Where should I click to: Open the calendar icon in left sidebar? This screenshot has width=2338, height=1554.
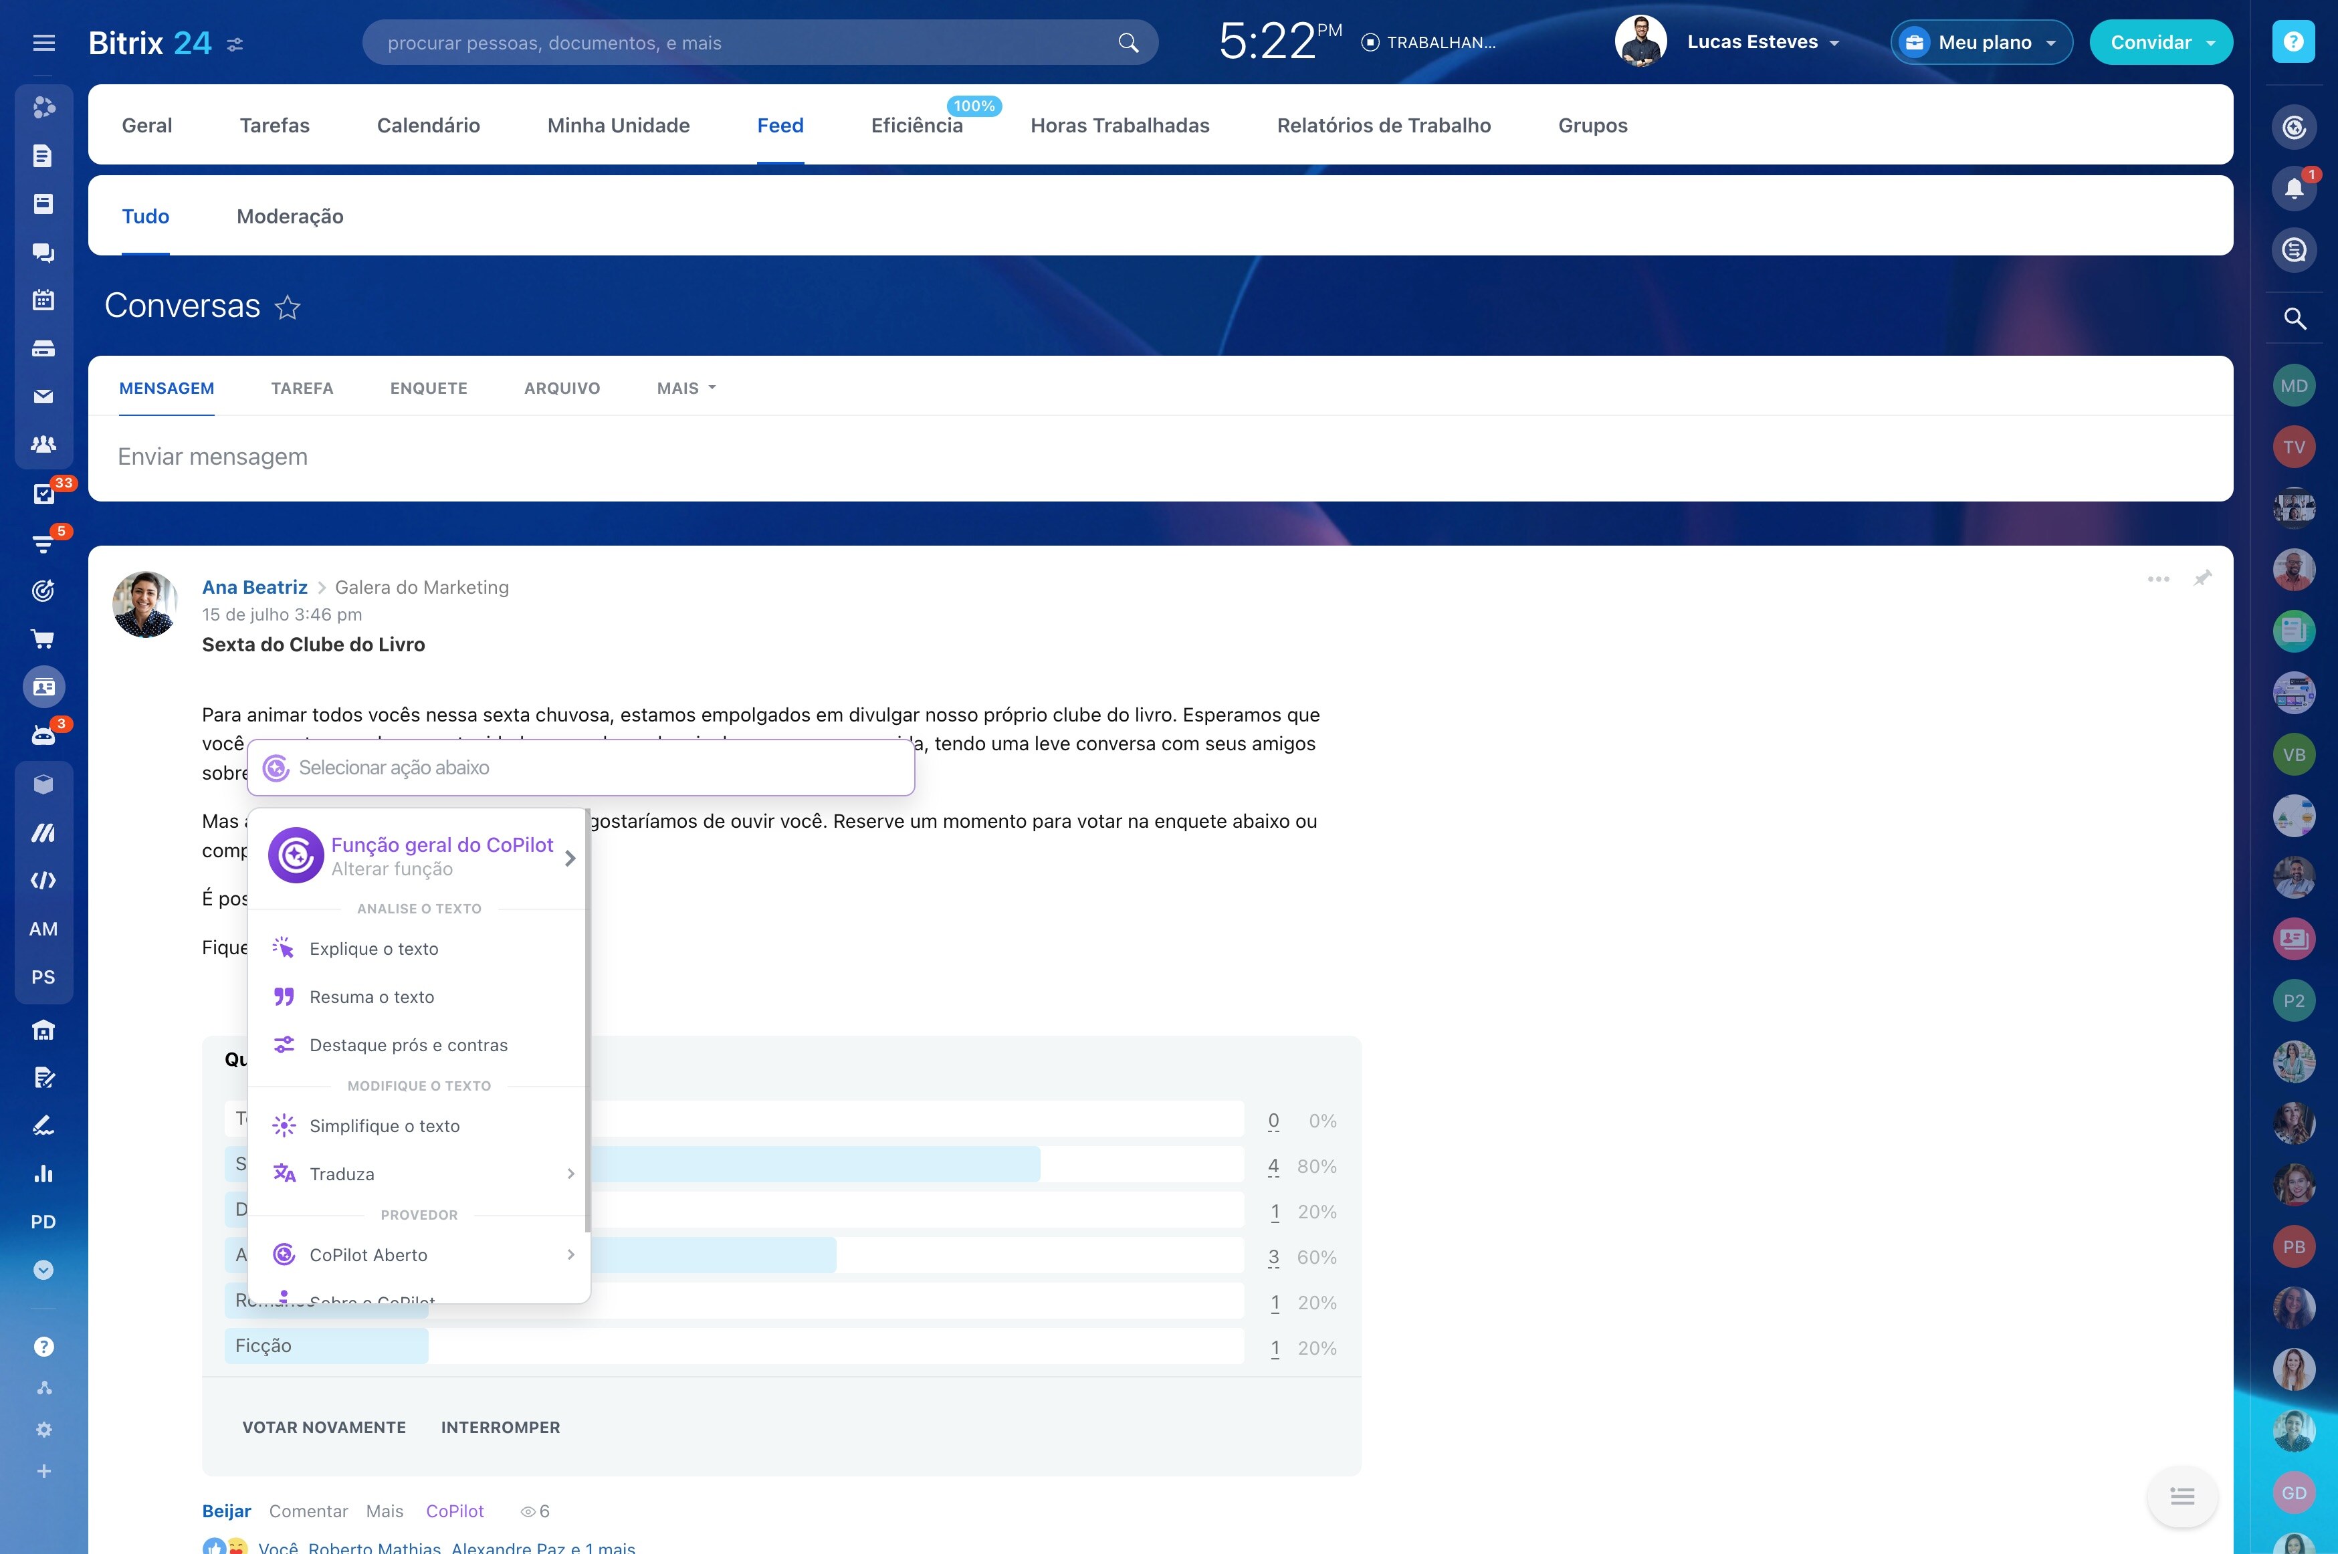(x=43, y=300)
